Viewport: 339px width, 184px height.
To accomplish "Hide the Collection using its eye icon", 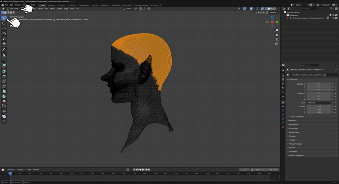I will click(333, 15).
